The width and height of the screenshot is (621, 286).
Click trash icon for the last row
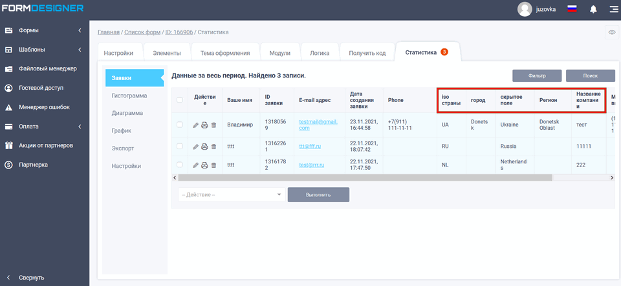pyautogui.click(x=213, y=165)
